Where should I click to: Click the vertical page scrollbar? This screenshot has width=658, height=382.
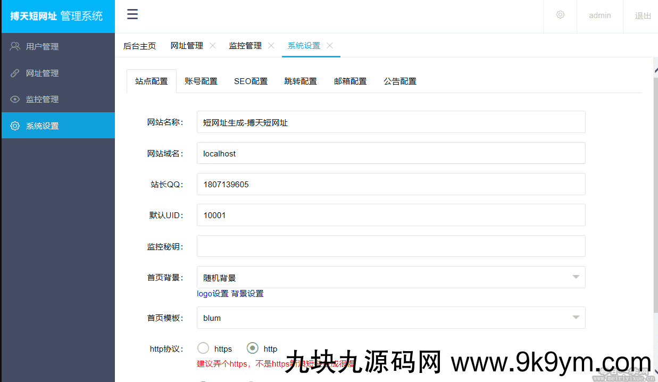655,194
